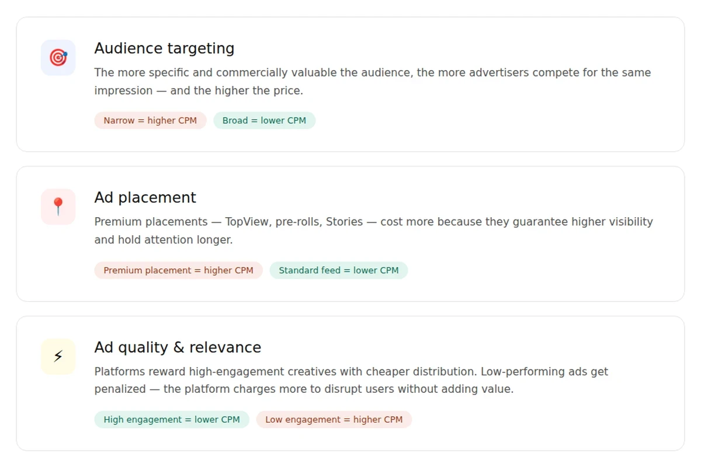This screenshot has width=701, height=467.
Task: Select the Broad = lower CPM tag
Action: pyautogui.click(x=264, y=121)
